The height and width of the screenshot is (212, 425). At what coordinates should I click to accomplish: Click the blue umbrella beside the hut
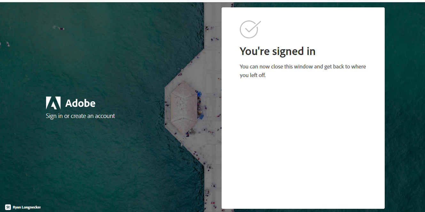coord(199,94)
